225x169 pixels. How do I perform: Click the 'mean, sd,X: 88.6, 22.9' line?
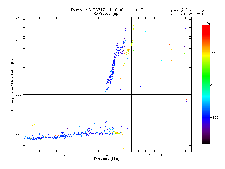click(187, 14)
